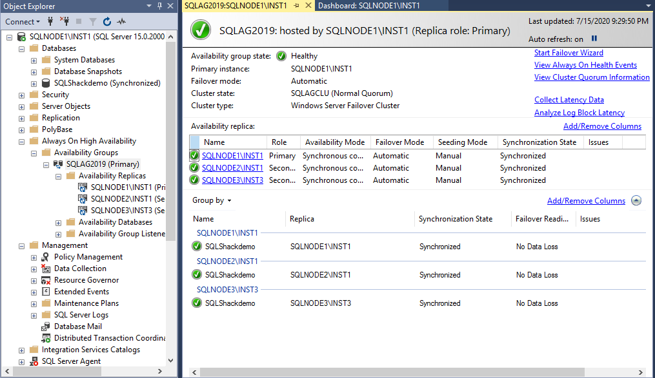Open View Cluster Quorum Information link

tap(592, 77)
